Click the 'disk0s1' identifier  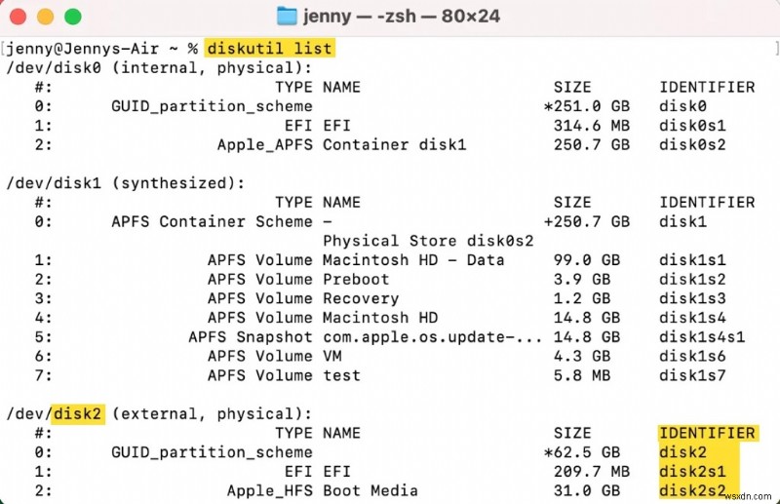(x=692, y=126)
